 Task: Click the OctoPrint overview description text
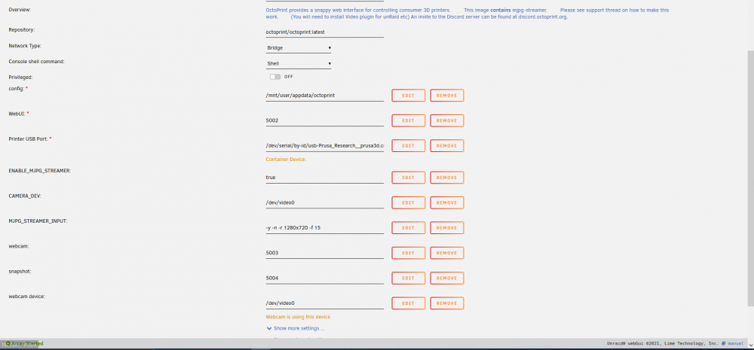click(467, 13)
